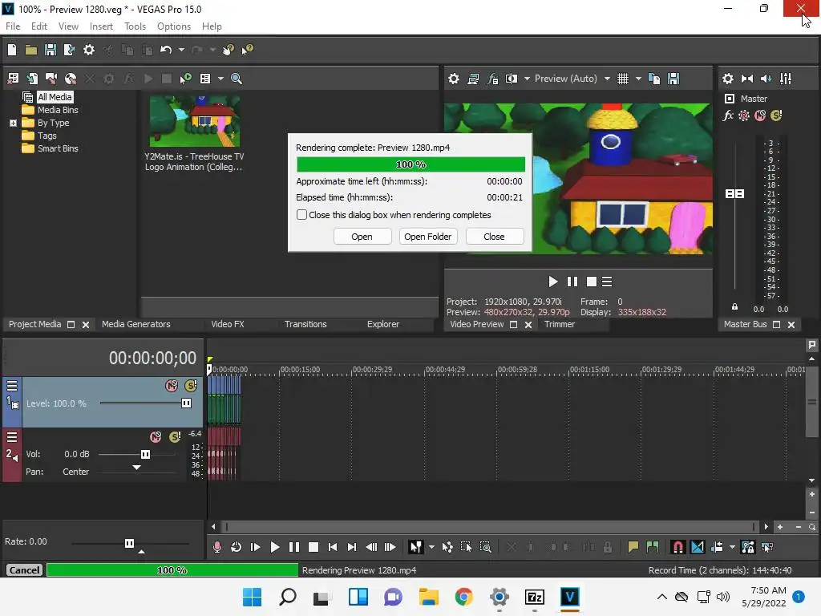
Task: Click the What's This help icon
Action: pos(247,50)
